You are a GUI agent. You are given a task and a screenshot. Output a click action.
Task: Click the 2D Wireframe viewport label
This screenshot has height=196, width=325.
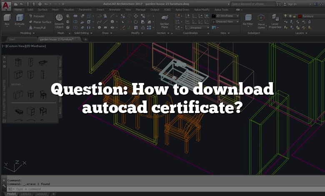pos(36,46)
